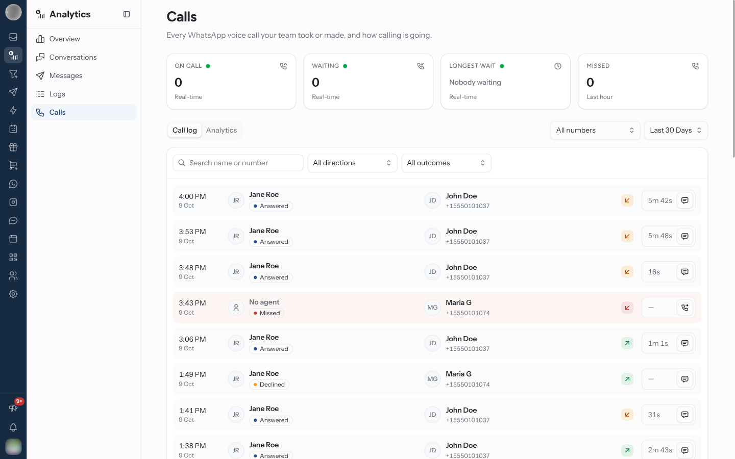Open the paper plane broadcast icon in rail
The height and width of the screenshot is (459, 735).
click(x=13, y=92)
